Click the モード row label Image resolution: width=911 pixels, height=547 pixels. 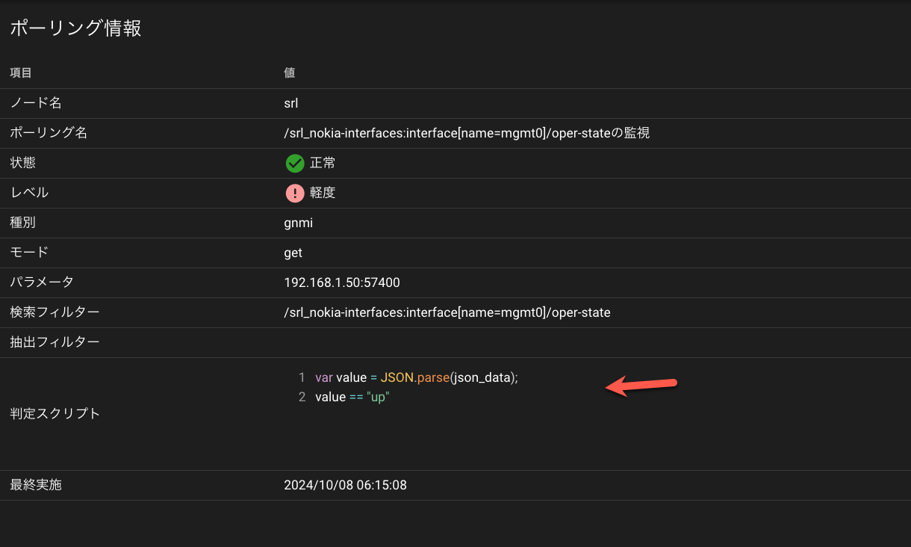point(29,253)
